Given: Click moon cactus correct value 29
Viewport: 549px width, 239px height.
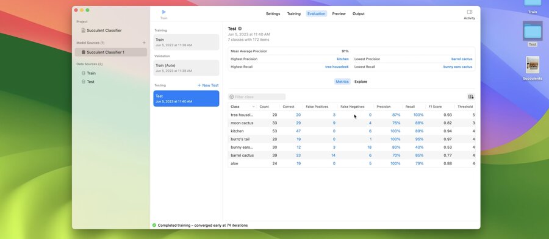Looking at the screenshot, I should tap(298, 123).
